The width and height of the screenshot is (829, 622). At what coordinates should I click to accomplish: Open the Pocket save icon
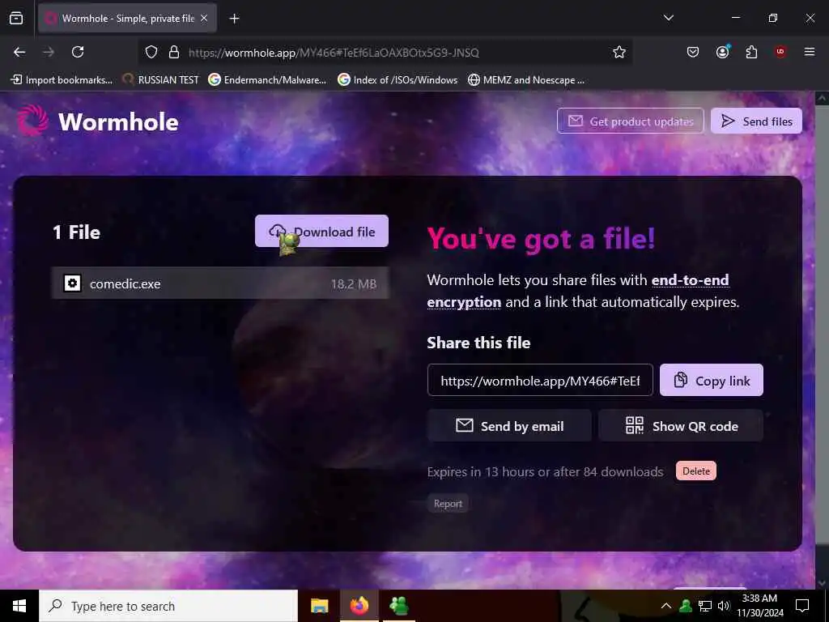(693, 52)
